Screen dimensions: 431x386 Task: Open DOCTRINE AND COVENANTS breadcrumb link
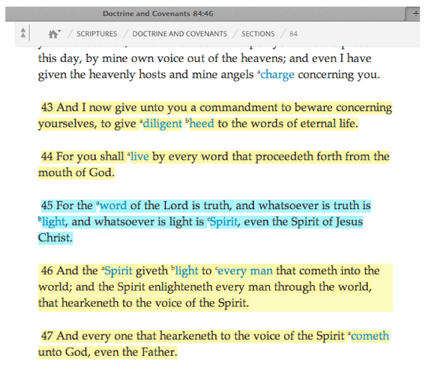click(180, 34)
